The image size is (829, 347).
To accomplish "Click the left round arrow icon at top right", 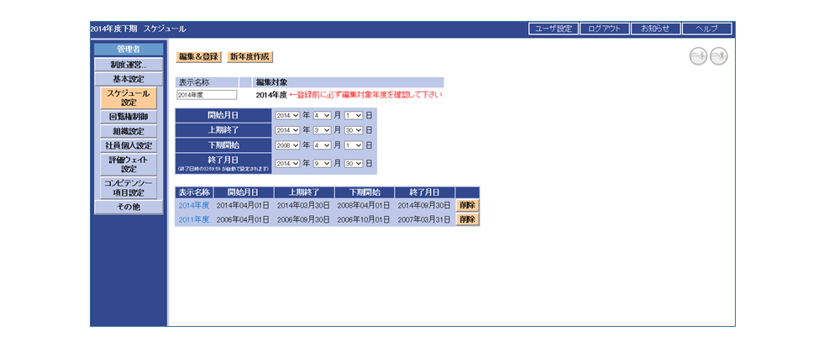I will pyautogui.click(x=697, y=56).
